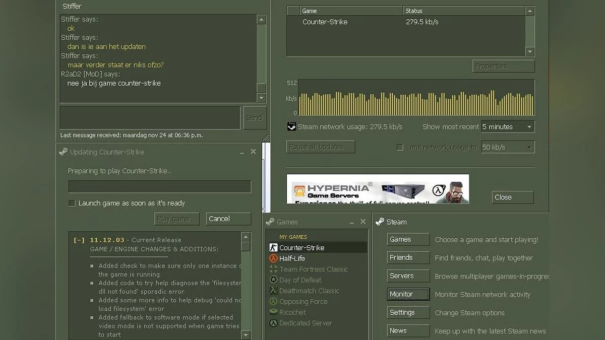Image resolution: width=605 pixels, height=340 pixels.
Task: Click the Team Fortress Classic icon
Action: pyautogui.click(x=273, y=269)
